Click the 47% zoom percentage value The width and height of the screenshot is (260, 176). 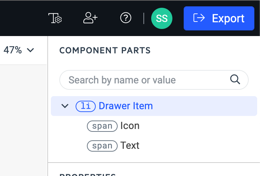point(13,50)
